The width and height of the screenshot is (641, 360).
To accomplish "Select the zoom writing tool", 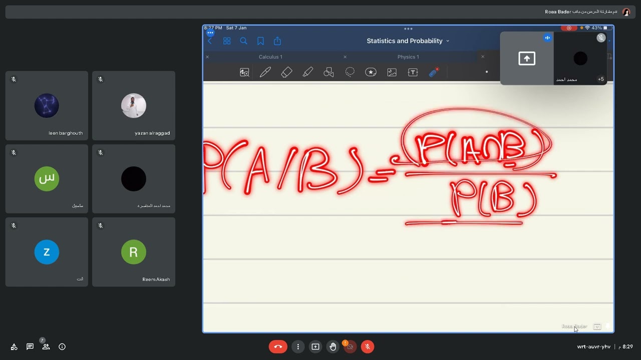I will (244, 72).
